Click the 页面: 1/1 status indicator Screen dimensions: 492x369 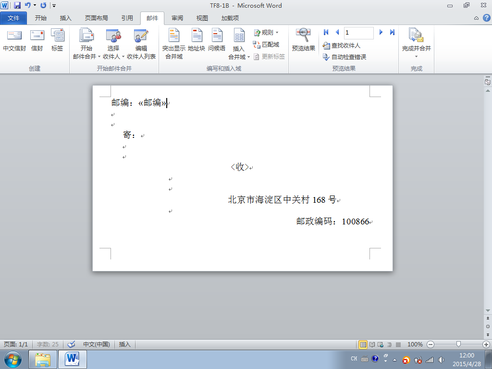[16, 344]
